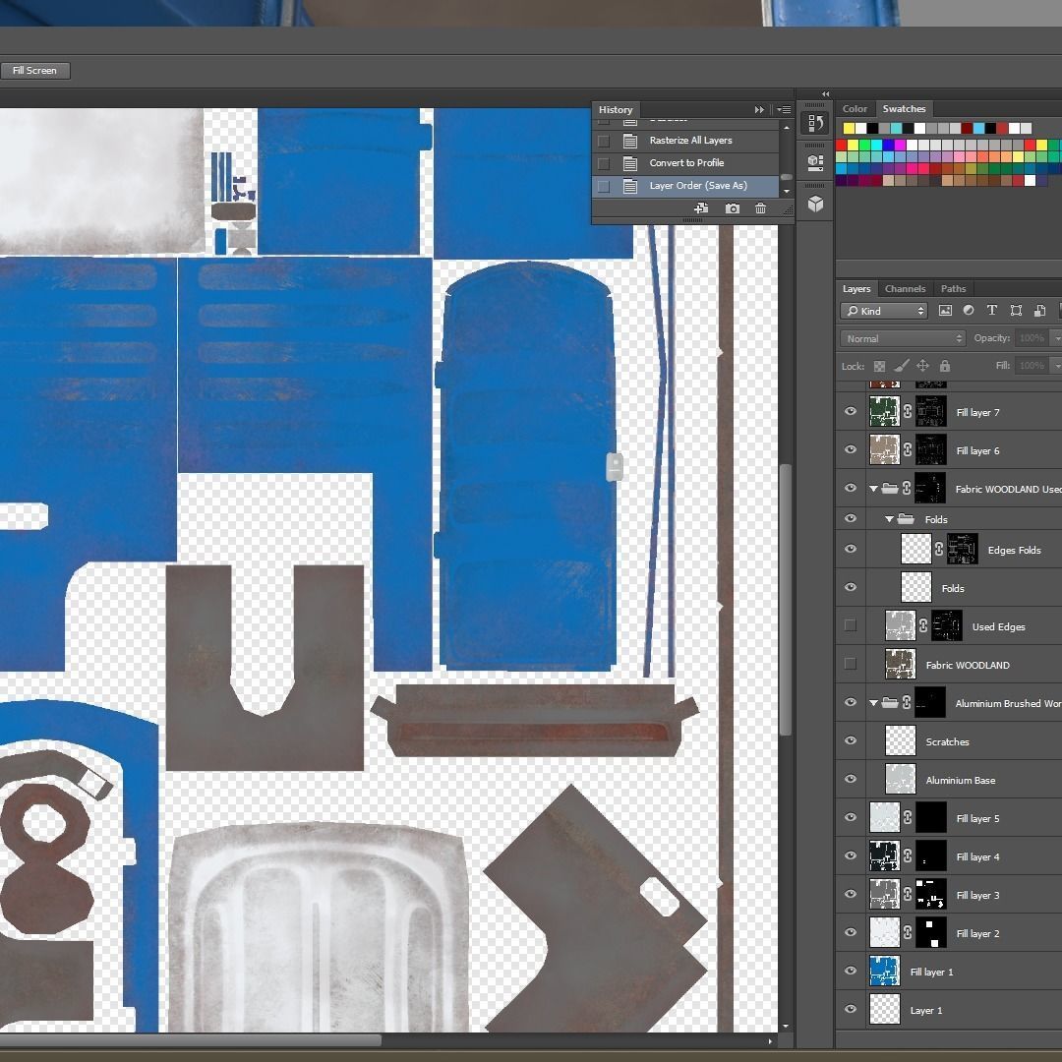This screenshot has width=1062, height=1062.
Task: Filter layers by shape layers icon
Action: [x=1016, y=310]
